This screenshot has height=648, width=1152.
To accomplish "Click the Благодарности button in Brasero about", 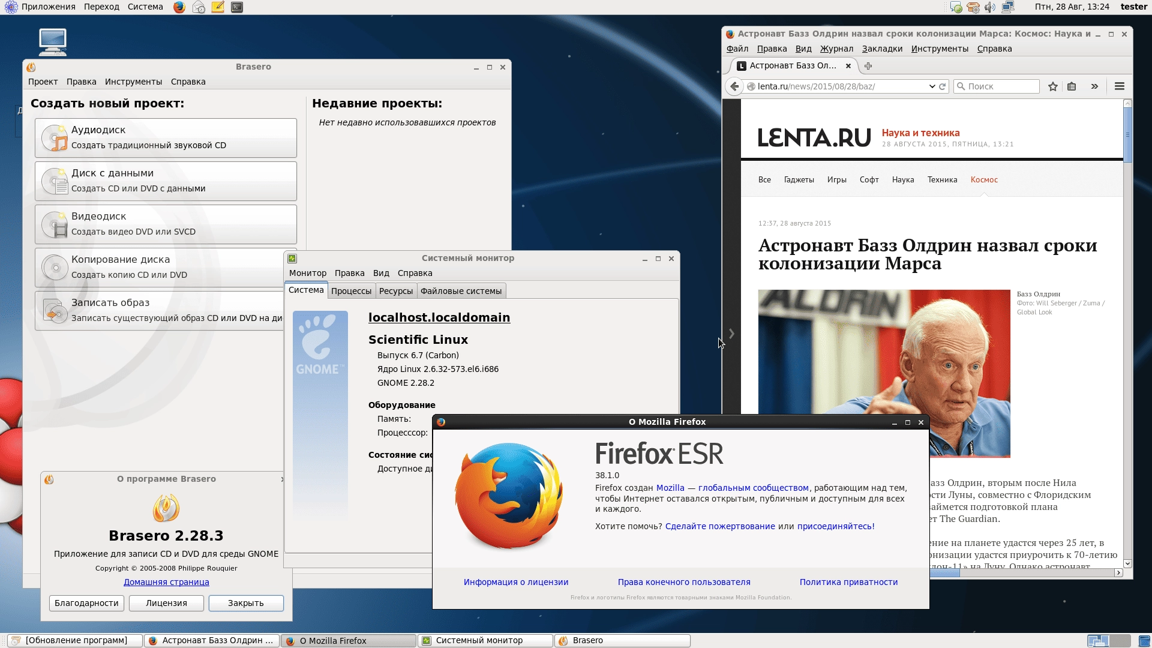I will coord(86,603).
